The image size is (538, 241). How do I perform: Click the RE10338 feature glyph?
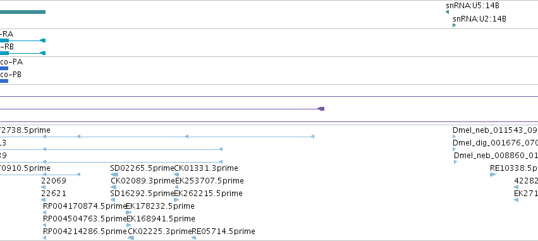[x=492, y=175]
